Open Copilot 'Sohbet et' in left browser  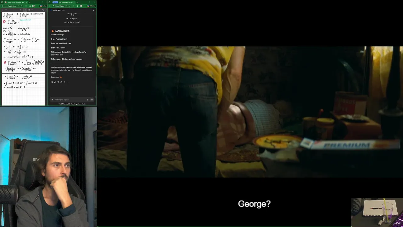tap(43, 6)
